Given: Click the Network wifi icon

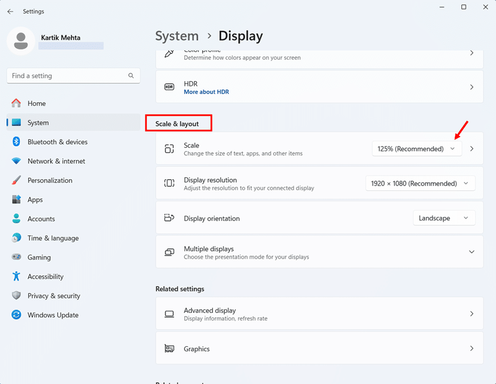Looking at the screenshot, I should pyautogui.click(x=16, y=161).
